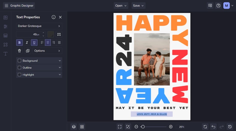Show Text Properties info icon
The height and width of the screenshot is (131, 236).
point(53,17)
